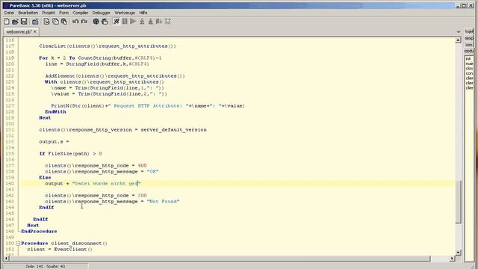
Task: Click the debugger Step Over icon
Action: 151,22
